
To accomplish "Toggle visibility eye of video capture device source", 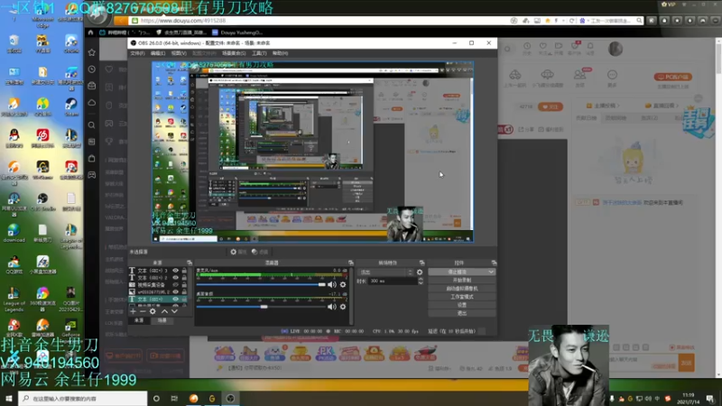I will point(175,285).
